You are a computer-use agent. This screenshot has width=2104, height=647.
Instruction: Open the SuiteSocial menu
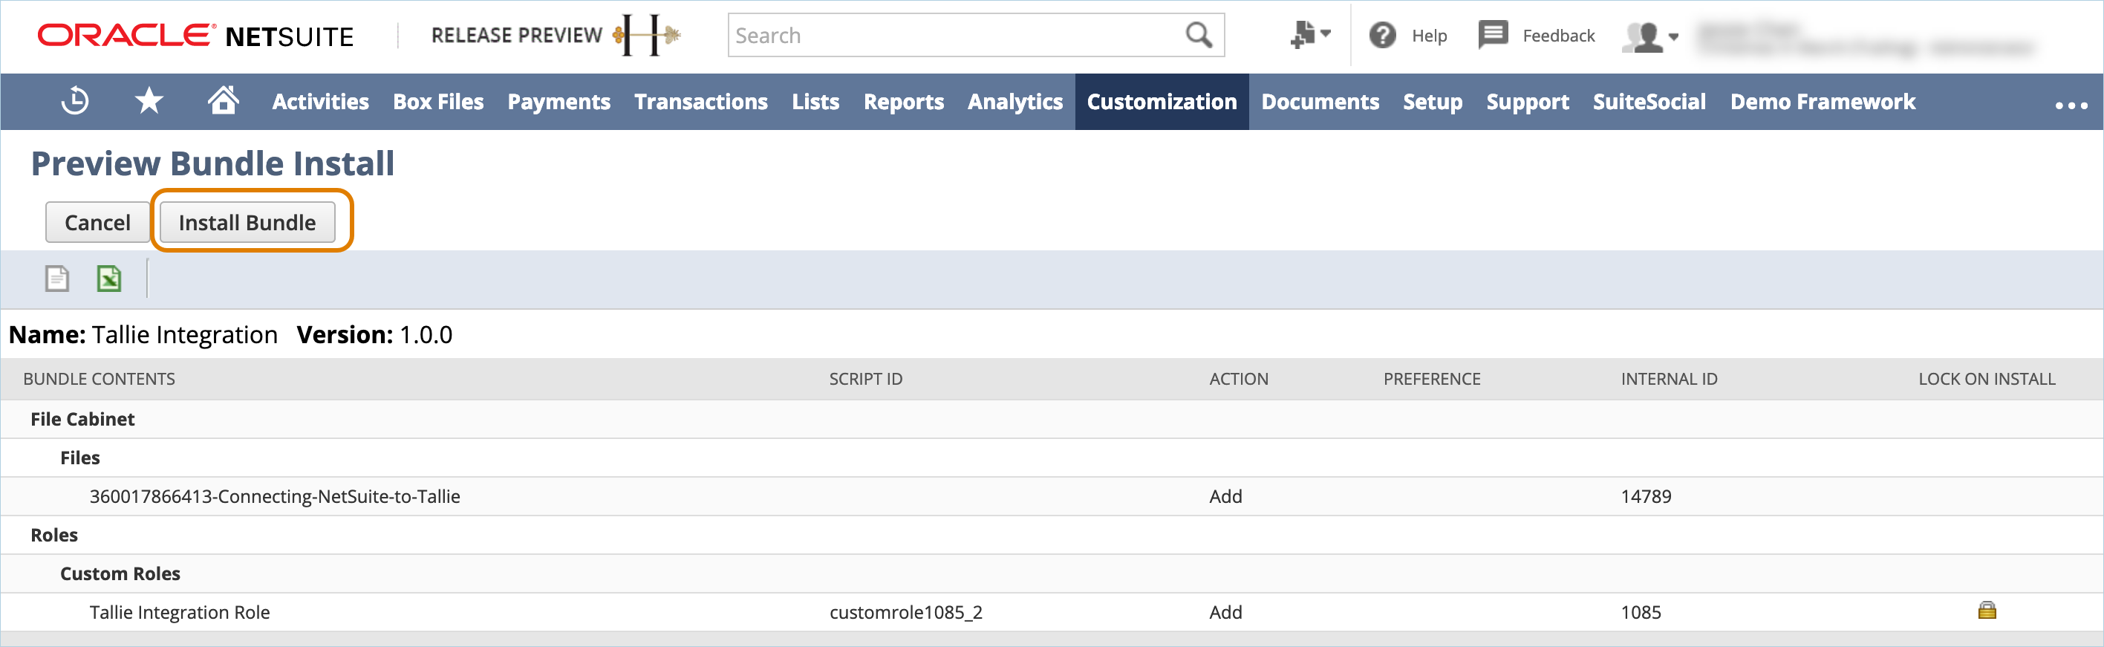(1649, 101)
